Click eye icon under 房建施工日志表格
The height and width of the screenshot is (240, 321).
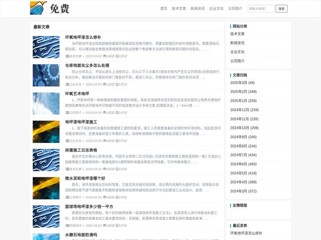(104, 169)
